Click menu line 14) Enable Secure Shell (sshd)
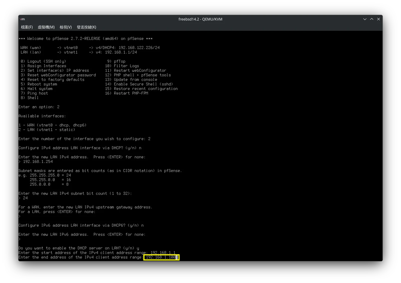Screen dimensions: 401x283 [139, 84]
